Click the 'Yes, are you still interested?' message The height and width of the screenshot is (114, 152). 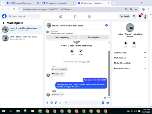pos(95,80)
